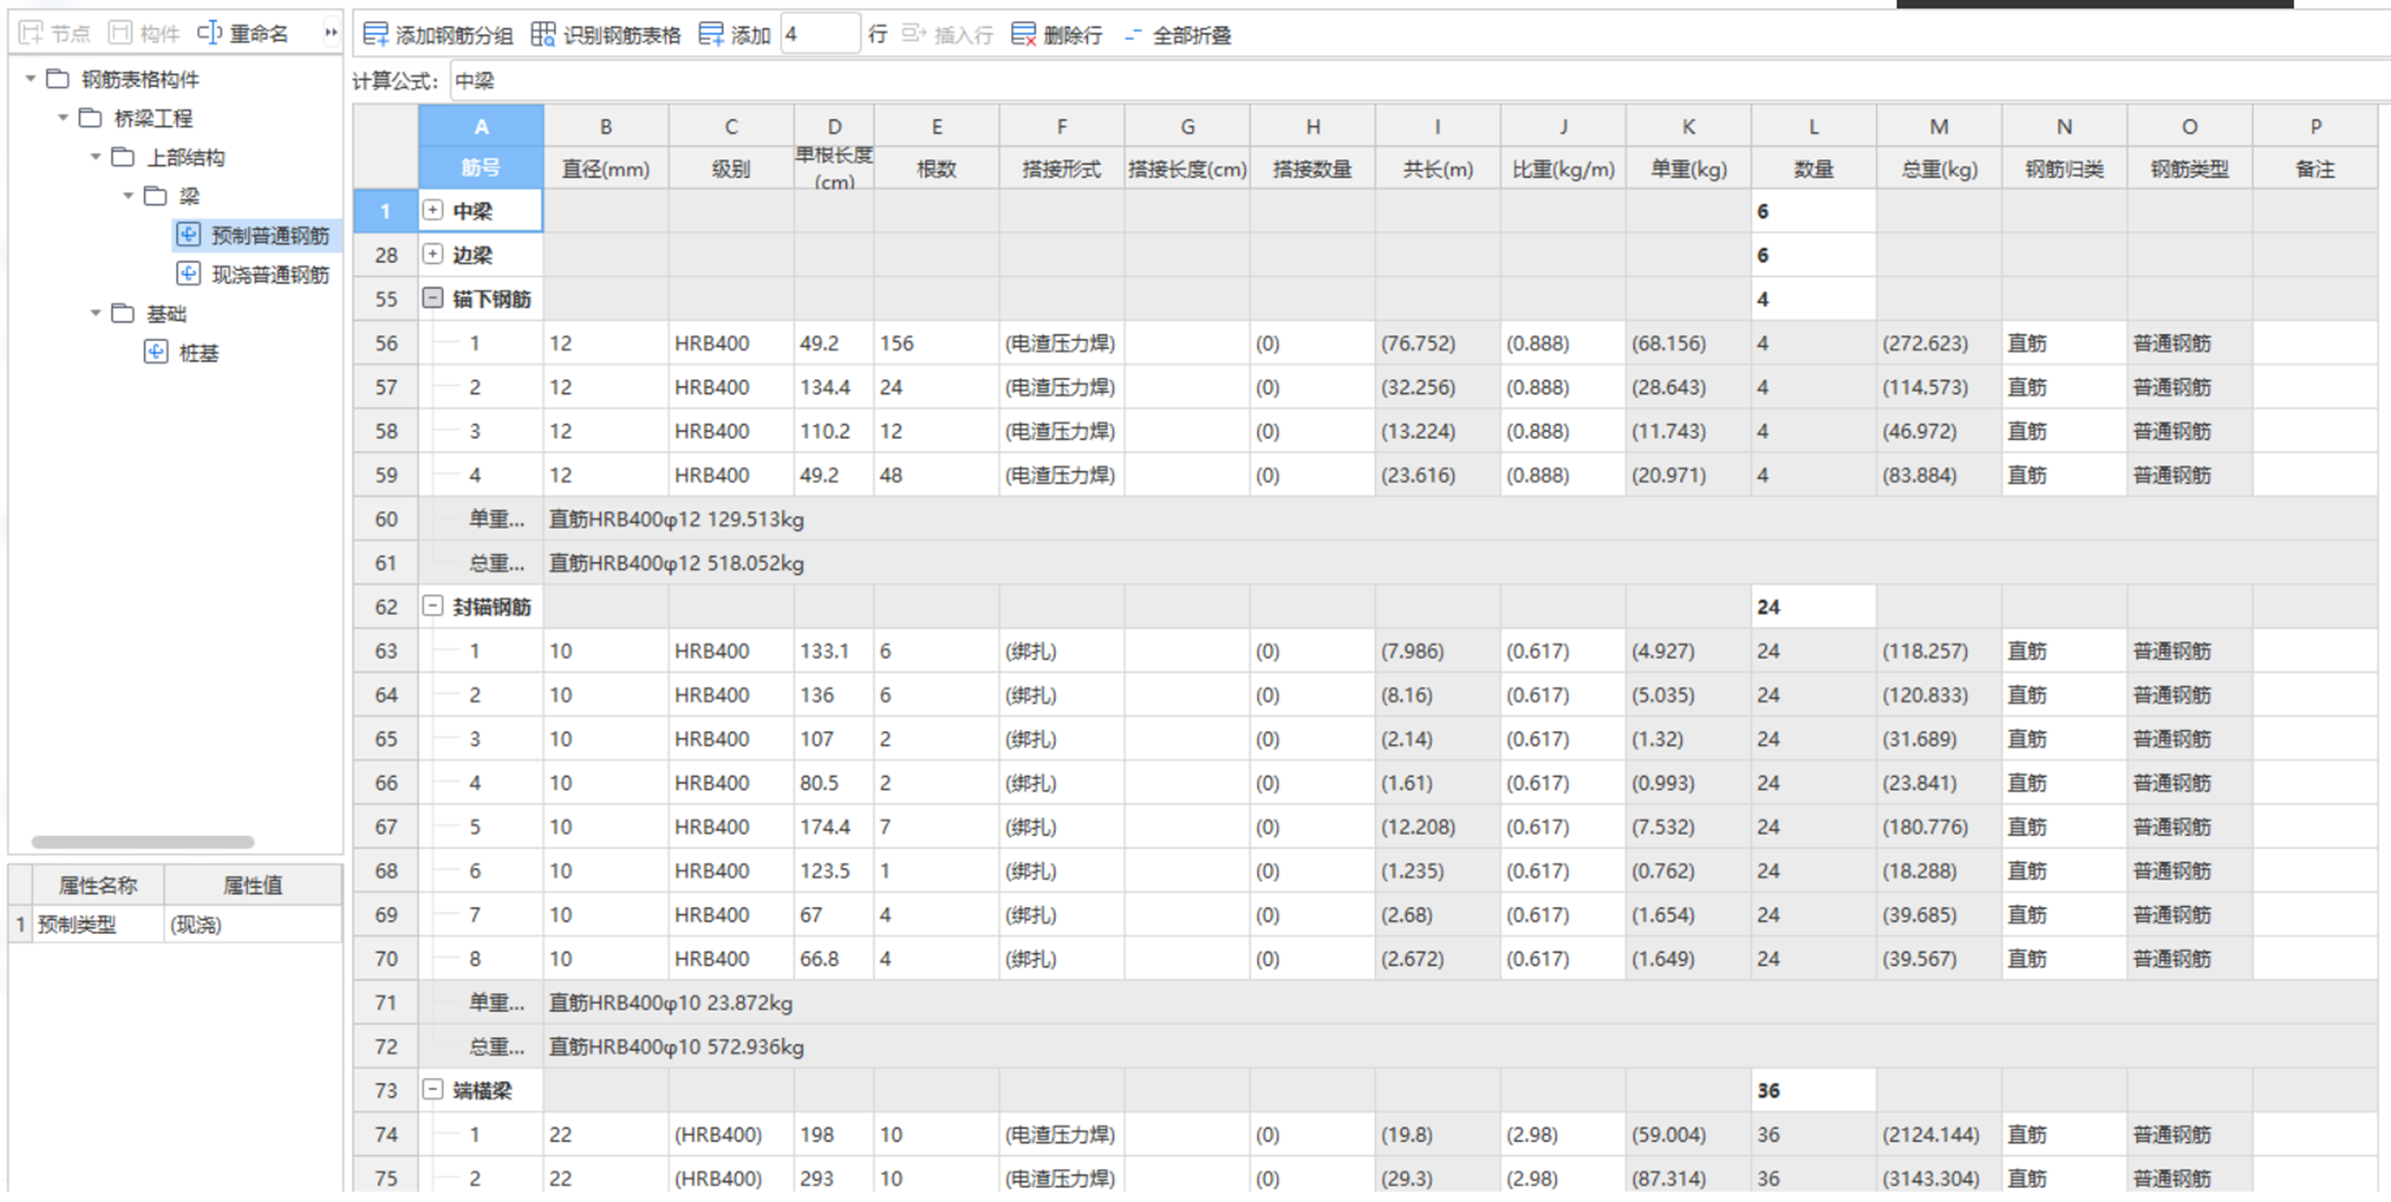Click the 桩基 component icon

pyautogui.click(x=156, y=351)
